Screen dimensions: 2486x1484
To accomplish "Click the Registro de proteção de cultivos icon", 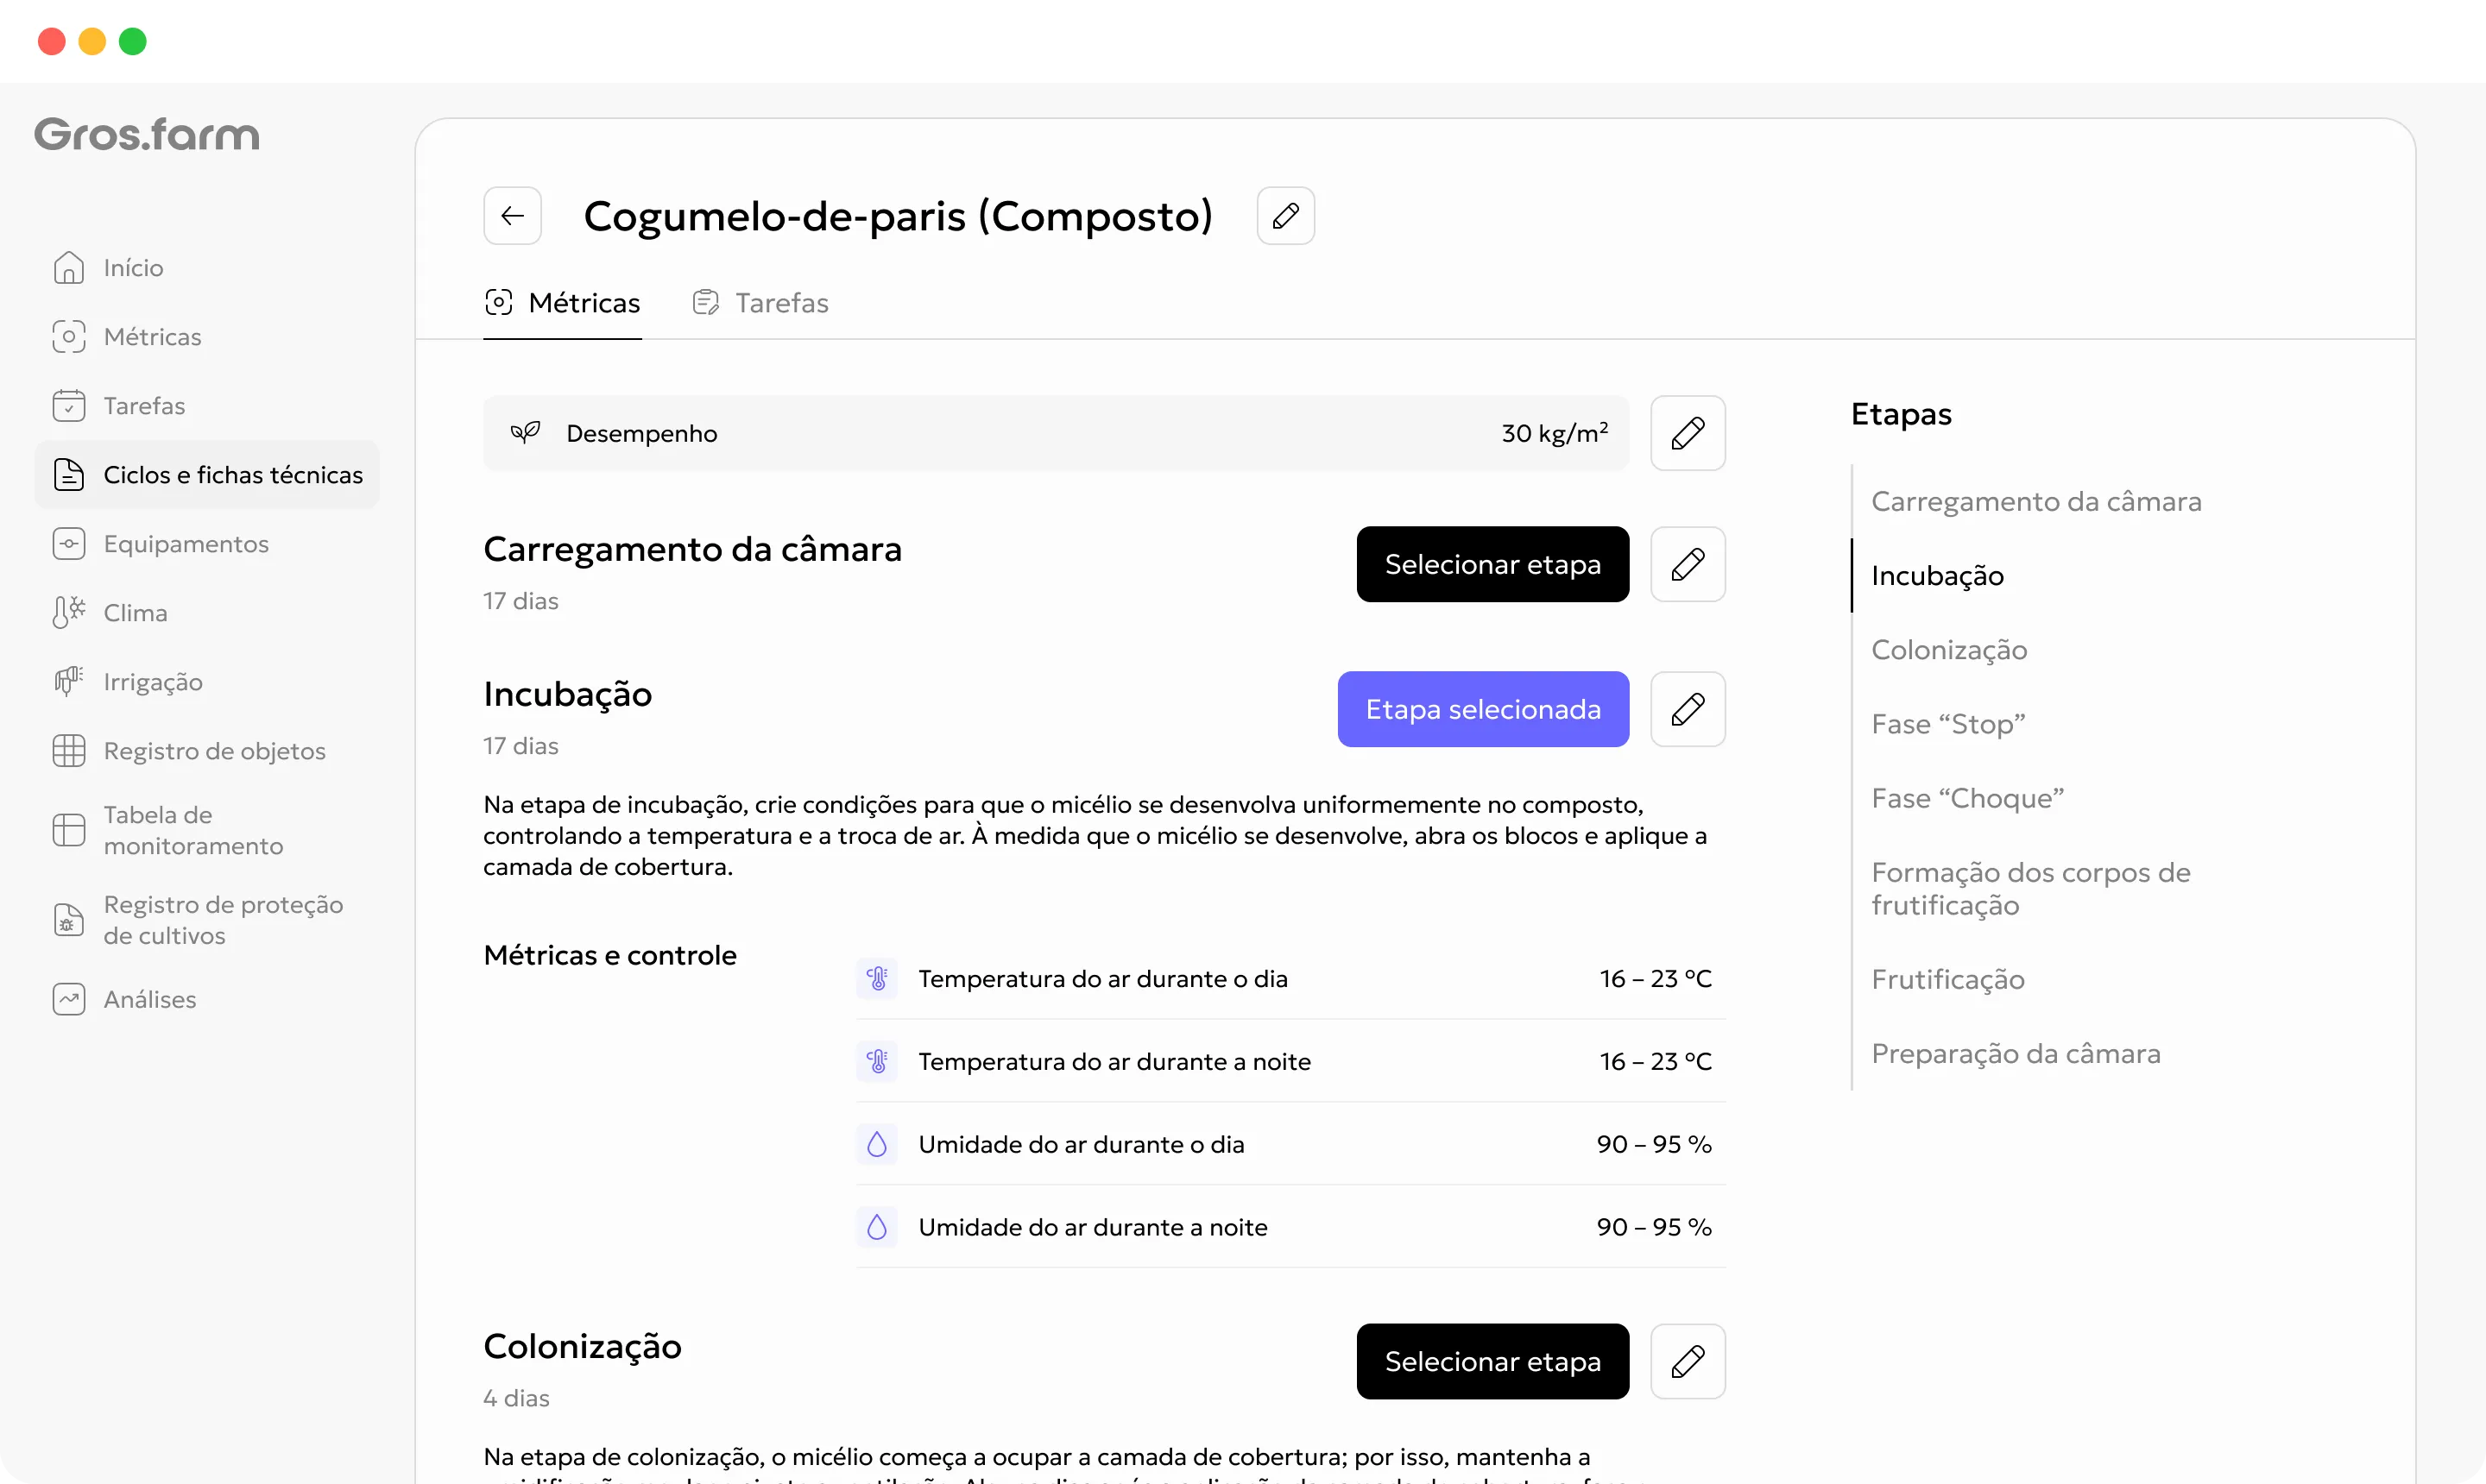I will click(68, 920).
